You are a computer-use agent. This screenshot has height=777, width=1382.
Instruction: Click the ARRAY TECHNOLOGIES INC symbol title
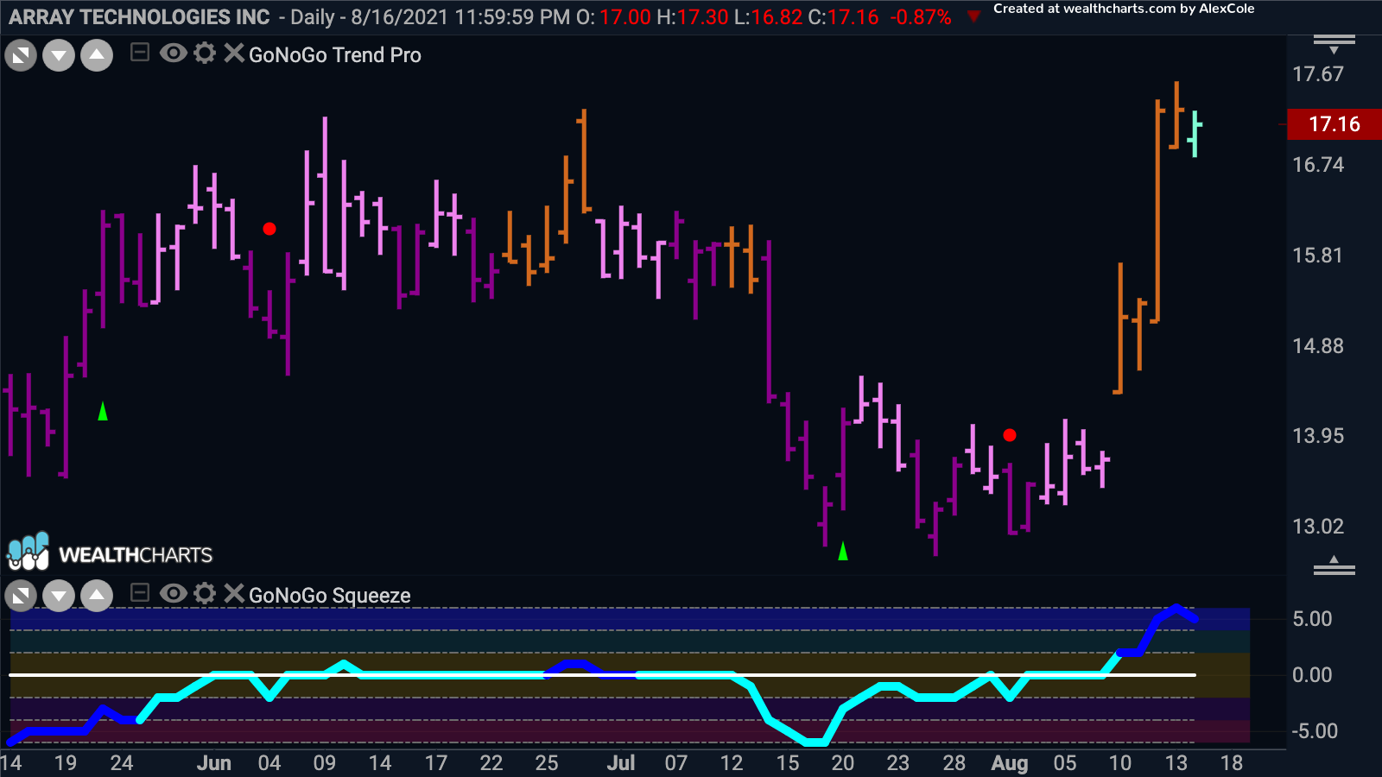[139, 16]
